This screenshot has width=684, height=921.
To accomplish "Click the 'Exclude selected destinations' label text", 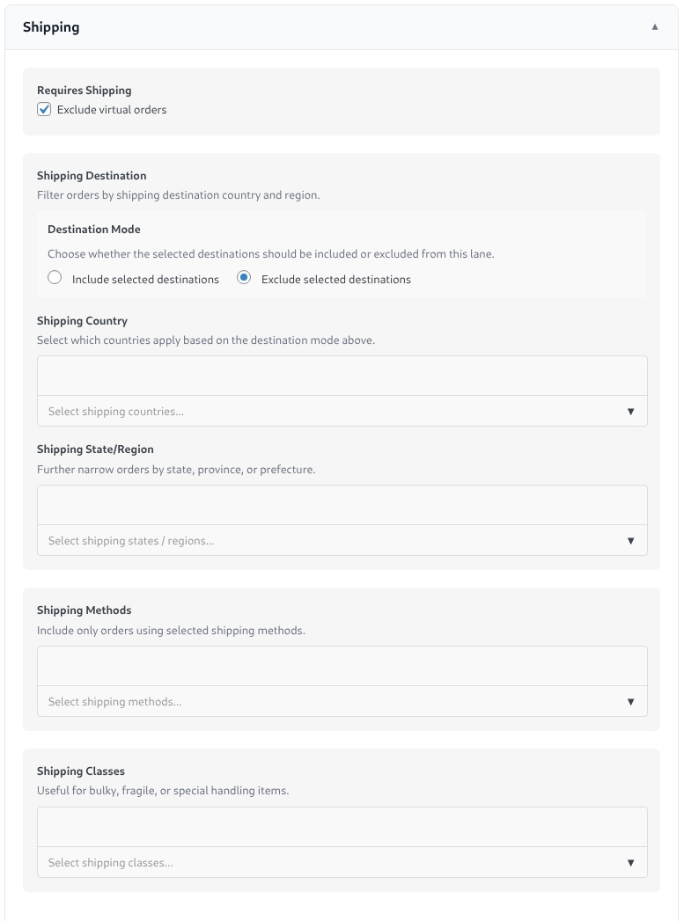I will coord(335,280).
